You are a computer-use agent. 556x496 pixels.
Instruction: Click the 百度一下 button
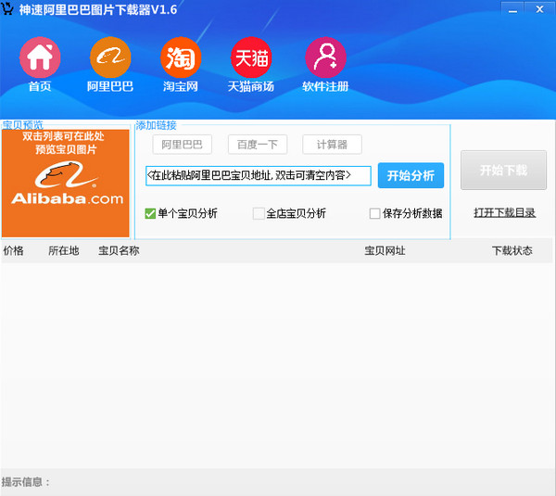click(x=257, y=145)
